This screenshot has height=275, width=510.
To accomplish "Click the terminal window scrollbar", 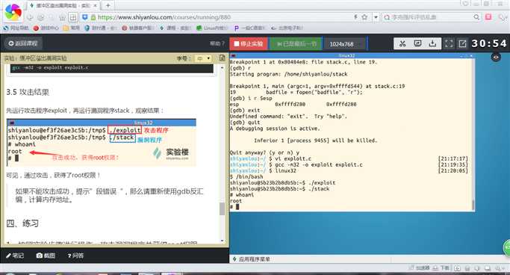I will 473,204.
